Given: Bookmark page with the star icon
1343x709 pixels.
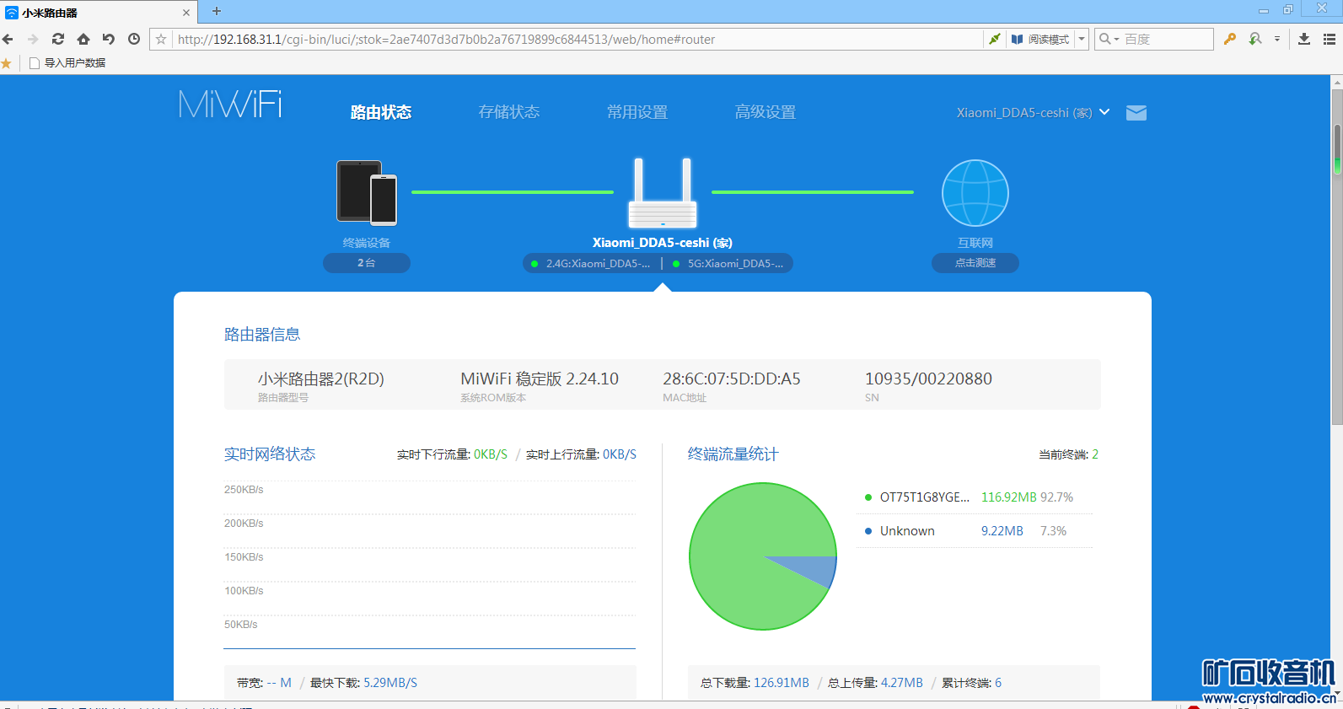Looking at the screenshot, I should [161, 39].
